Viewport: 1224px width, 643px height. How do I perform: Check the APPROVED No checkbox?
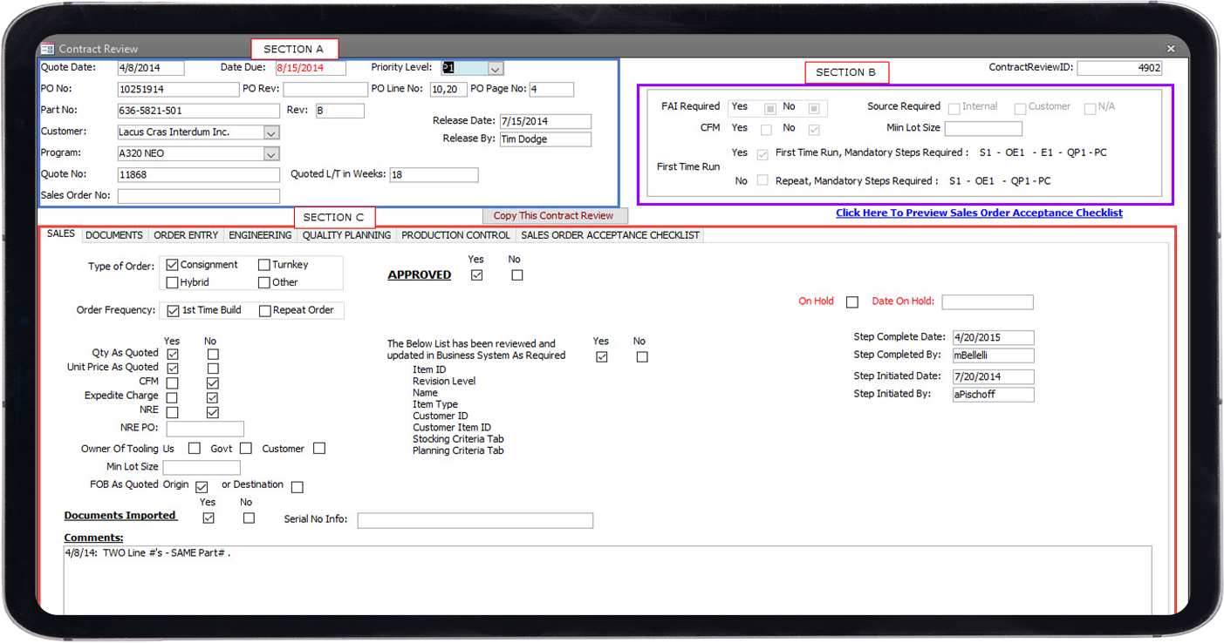(x=517, y=275)
